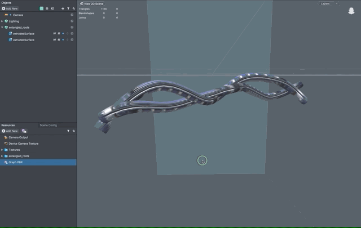Expand the Textures folder in Resources
The height and width of the screenshot is (228, 361).
point(2,150)
